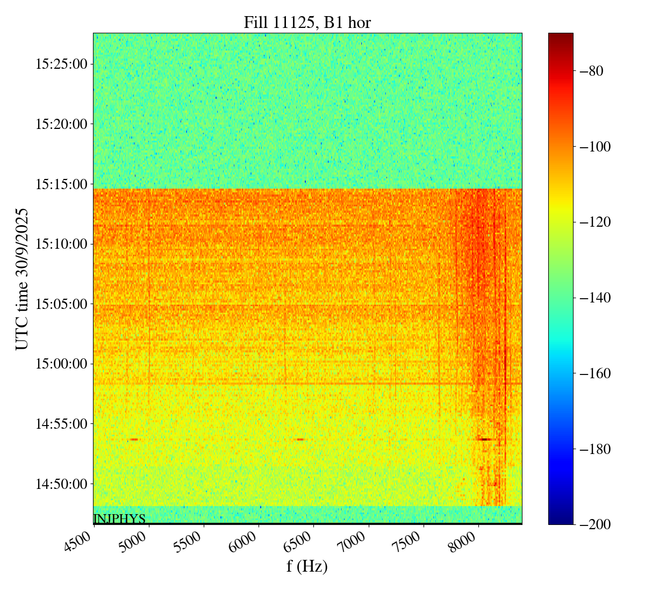Pick the 15:05:00 time tick label
The image size is (645, 591).
click(61, 304)
